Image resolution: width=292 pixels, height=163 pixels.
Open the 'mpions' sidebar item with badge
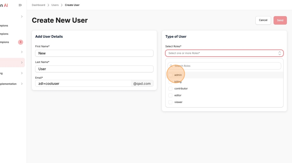click(x=4, y=42)
